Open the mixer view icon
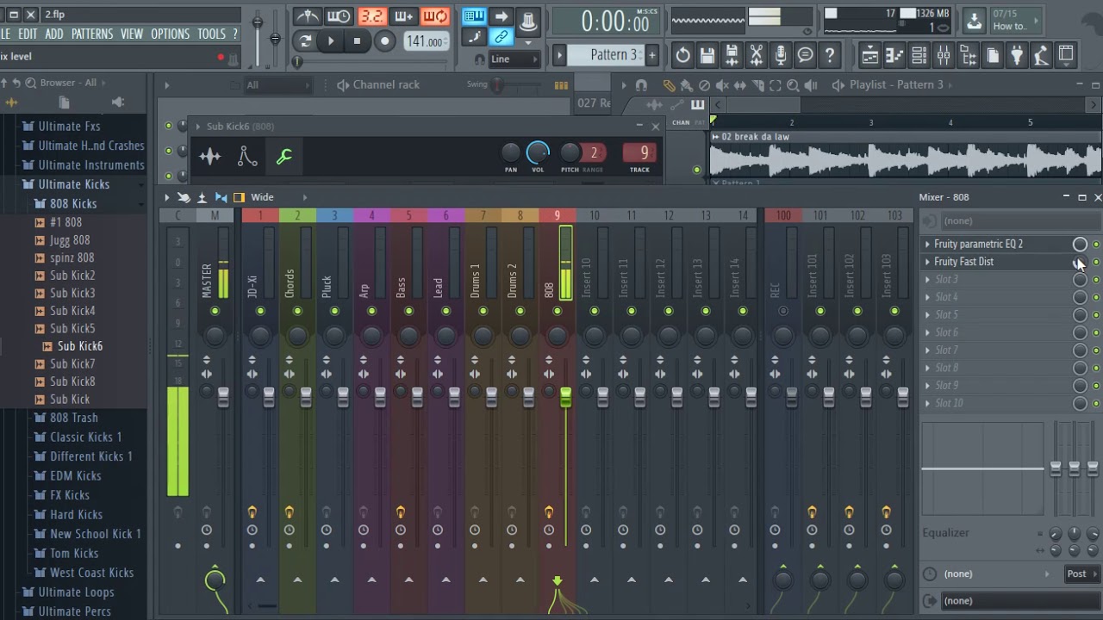Screen dimensions: 1103x620 pos(944,55)
